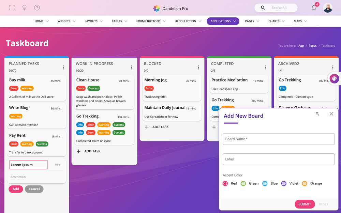
Task: Expand the Add New Board dialog
Action: [317, 114]
